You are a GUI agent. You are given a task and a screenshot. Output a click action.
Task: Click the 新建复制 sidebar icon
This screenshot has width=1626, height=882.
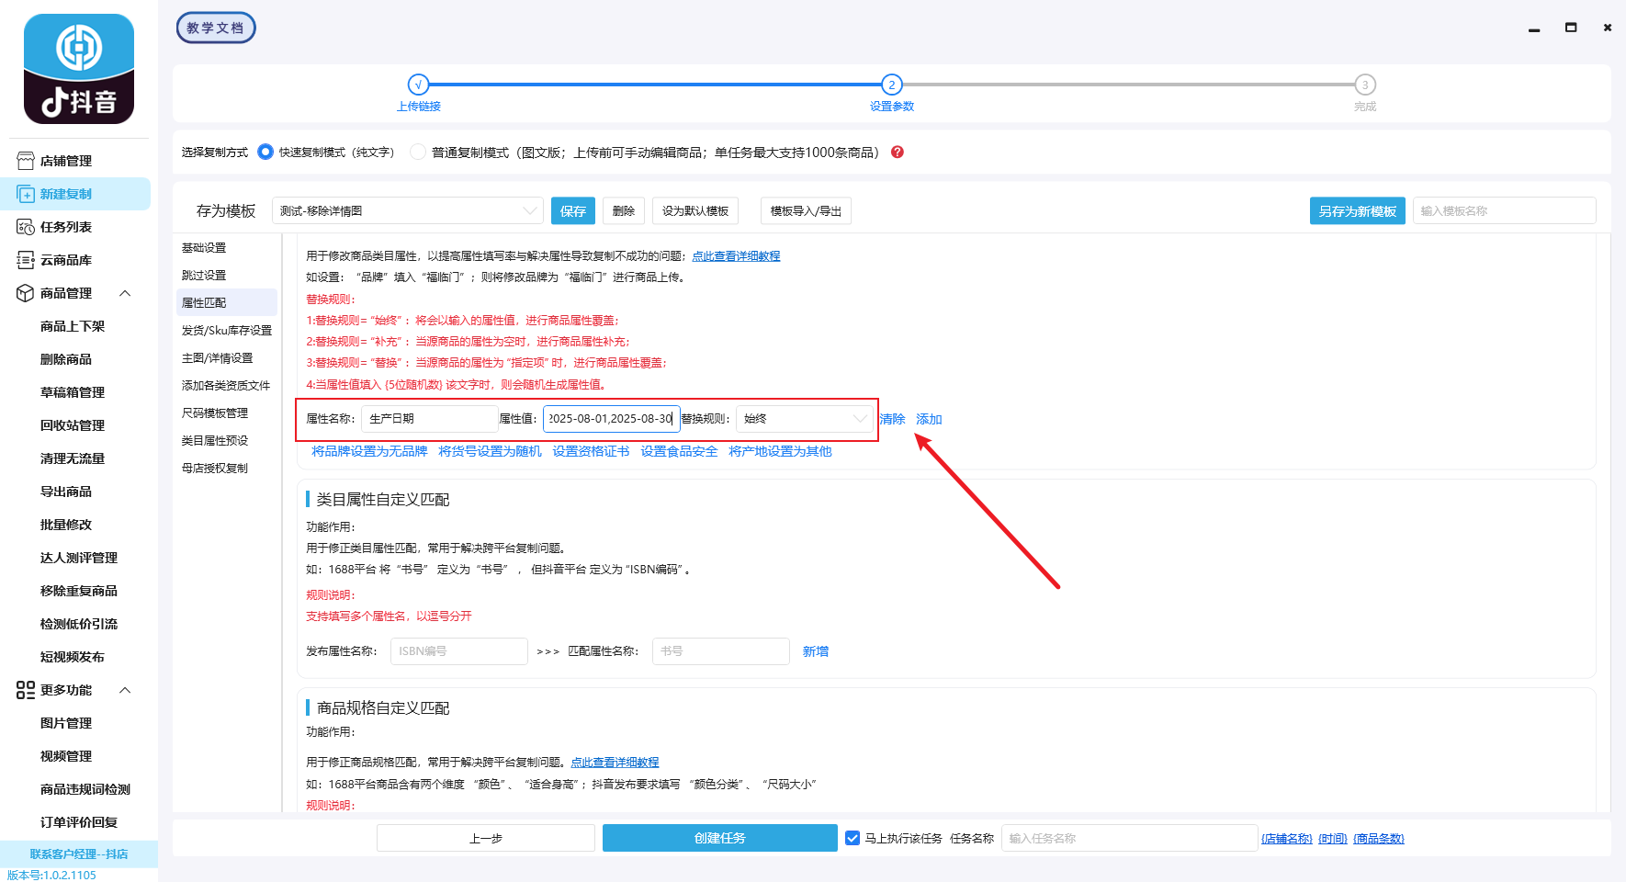click(26, 194)
